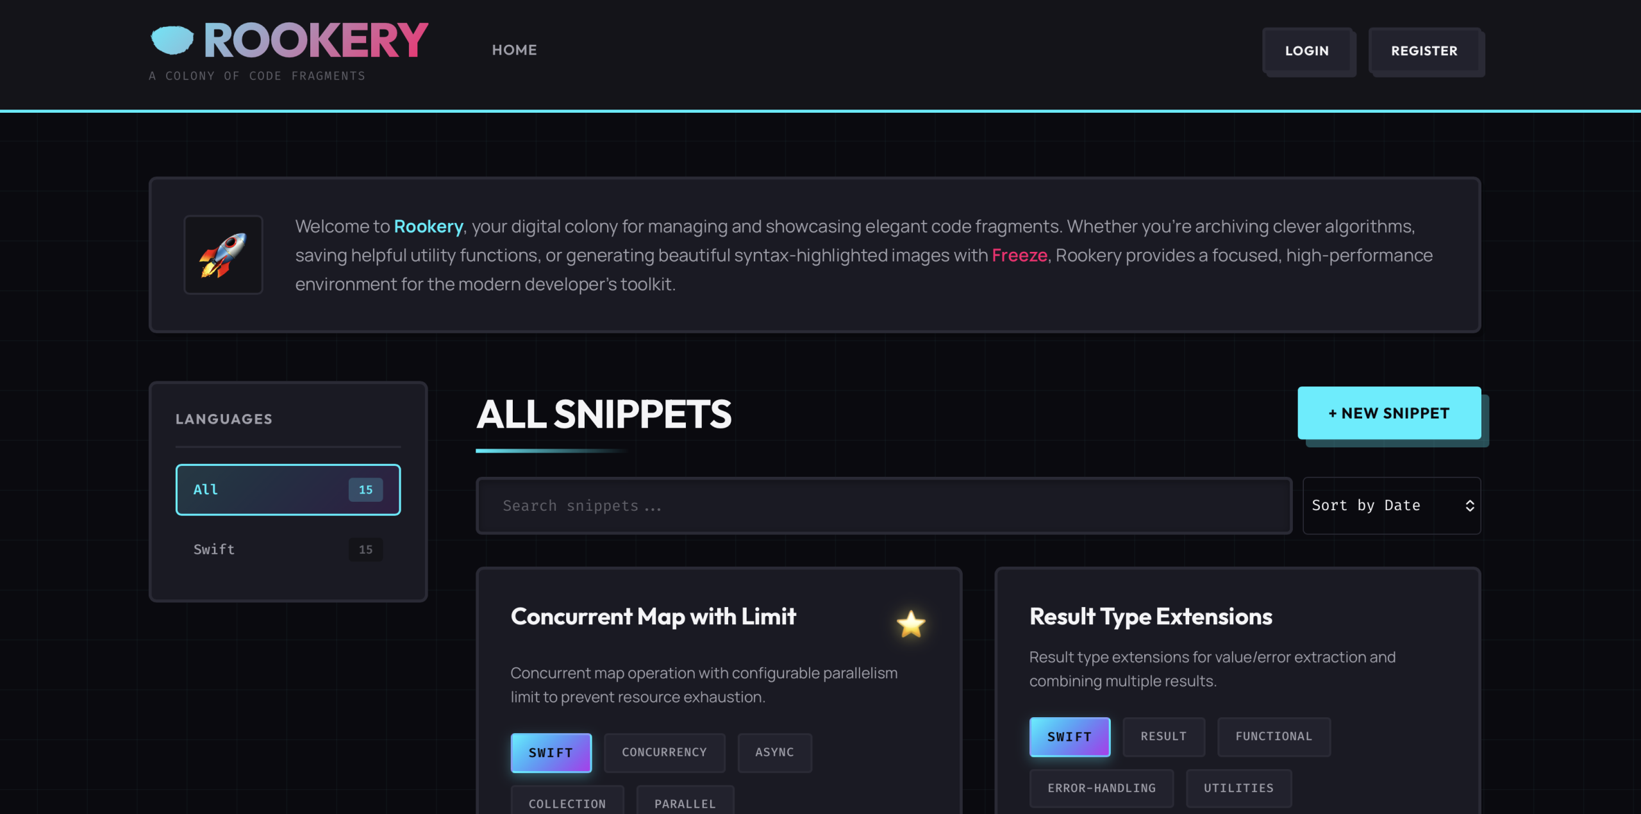1641x814 pixels.
Task: Click the FUNCTIONAL tag badge
Action: coord(1274,736)
